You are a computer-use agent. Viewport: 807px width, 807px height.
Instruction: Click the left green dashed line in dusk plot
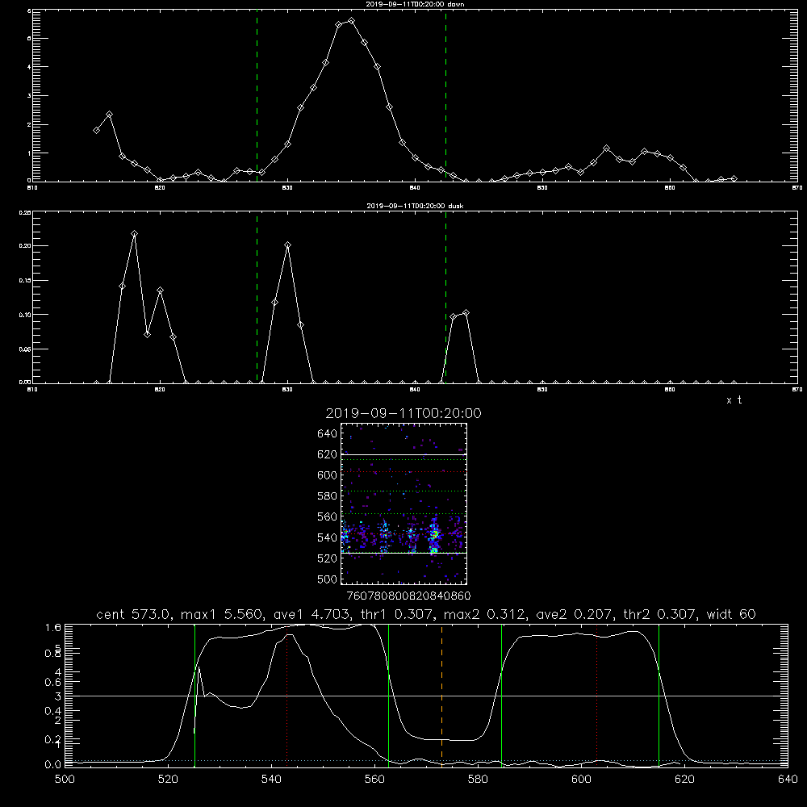[257, 297]
